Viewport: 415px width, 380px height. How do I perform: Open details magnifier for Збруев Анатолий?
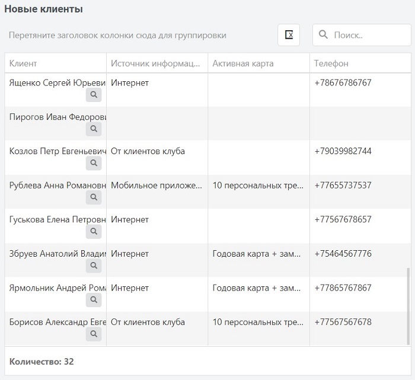tap(94, 266)
